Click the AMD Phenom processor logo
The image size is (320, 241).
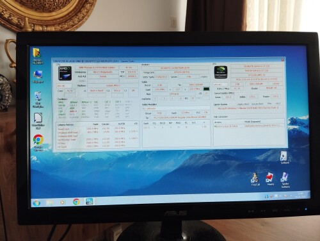tap(65, 73)
